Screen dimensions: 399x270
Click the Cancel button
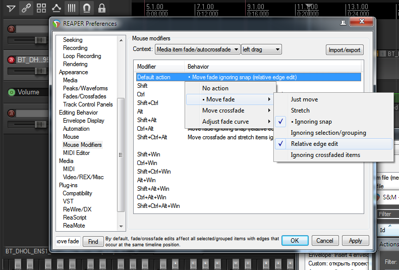[x=325, y=241]
